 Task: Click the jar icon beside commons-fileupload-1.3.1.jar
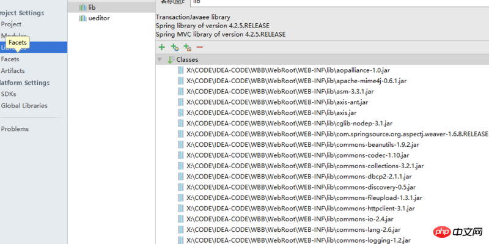click(180, 198)
